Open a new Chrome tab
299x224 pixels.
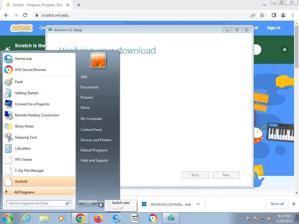point(79,5)
